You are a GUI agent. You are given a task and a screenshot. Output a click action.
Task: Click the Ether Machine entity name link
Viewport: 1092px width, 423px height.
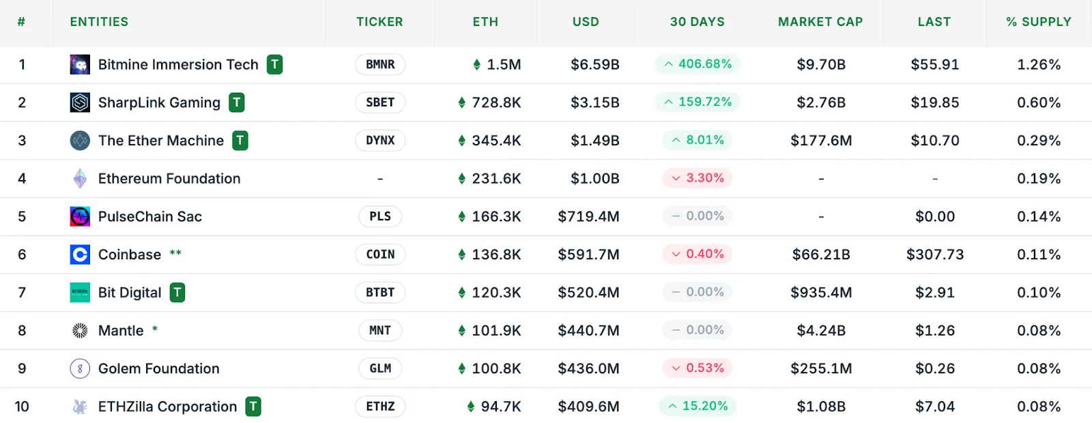[x=161, y=141]
